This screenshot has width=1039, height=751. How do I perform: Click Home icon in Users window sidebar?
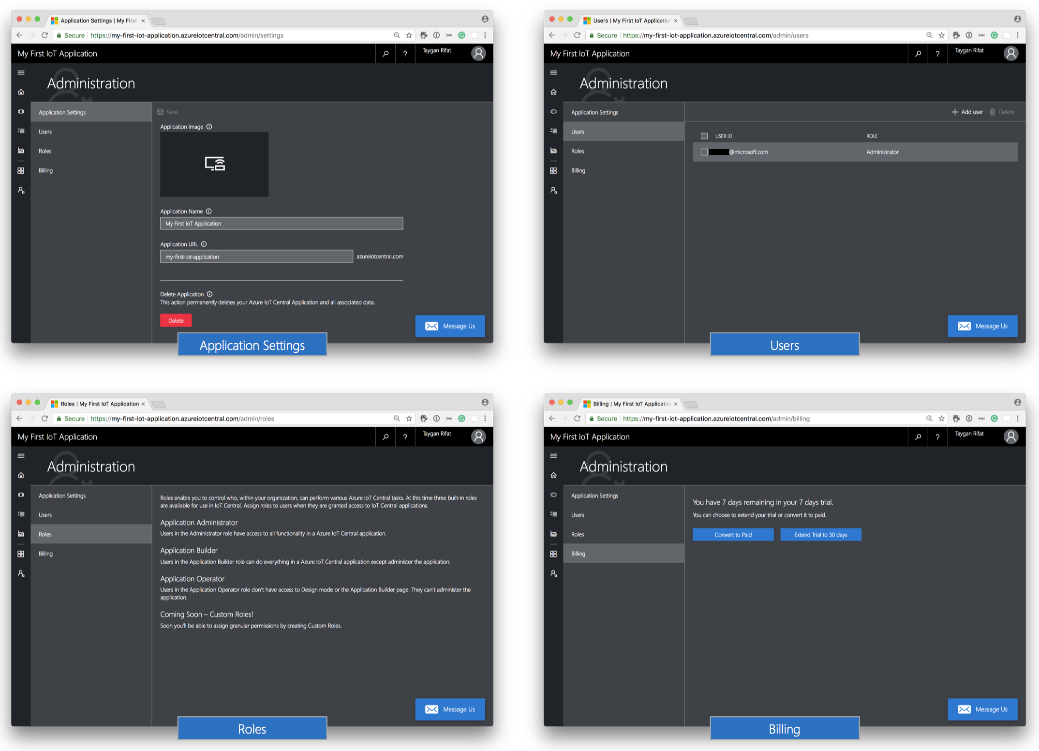553,92
